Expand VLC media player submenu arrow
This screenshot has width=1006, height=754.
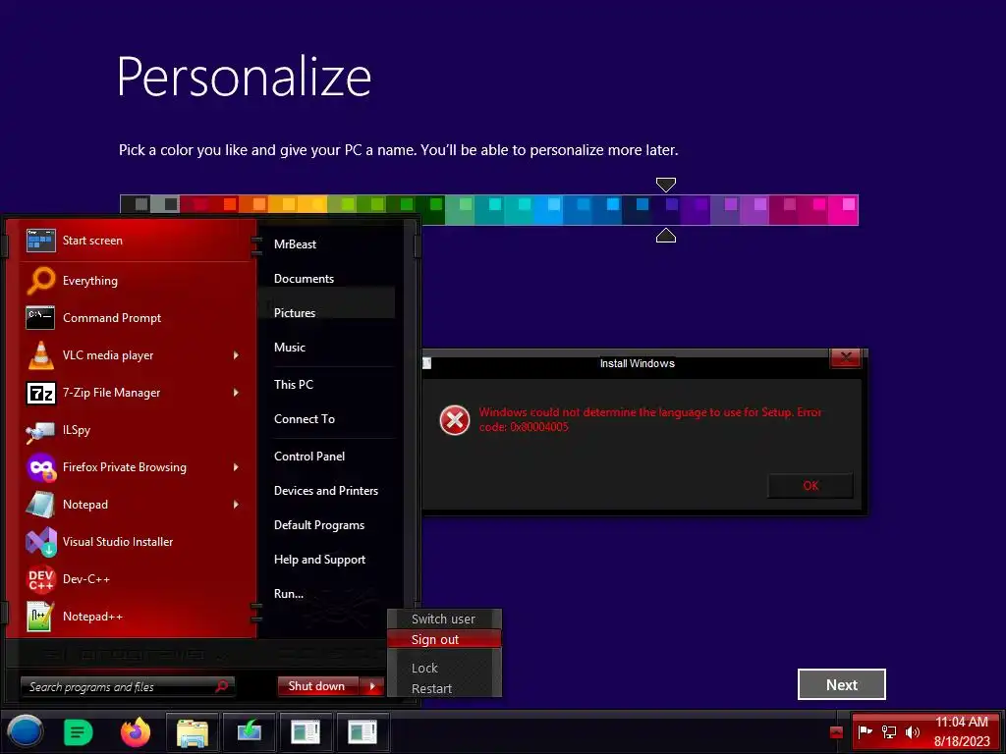click(x=236, y=355)
